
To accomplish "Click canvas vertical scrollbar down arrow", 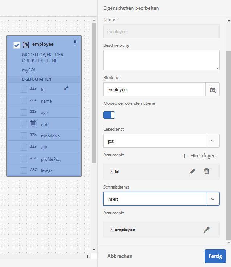I will [x=94, y=250].
